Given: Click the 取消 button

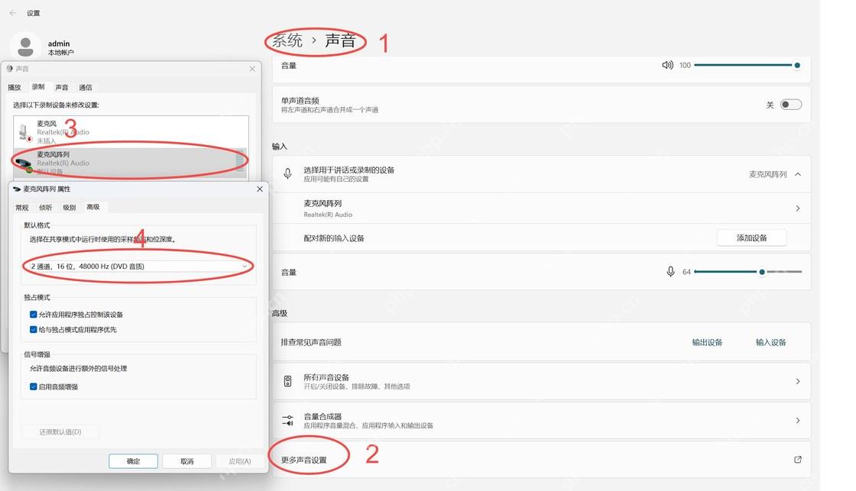Looking at the screenshot, I should pyautogui.click(x=186, y=461).
